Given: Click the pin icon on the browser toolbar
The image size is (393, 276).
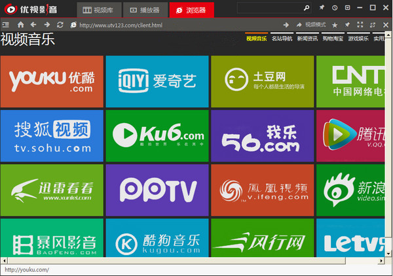Looking at the screenshot, I should coord(347,25).
